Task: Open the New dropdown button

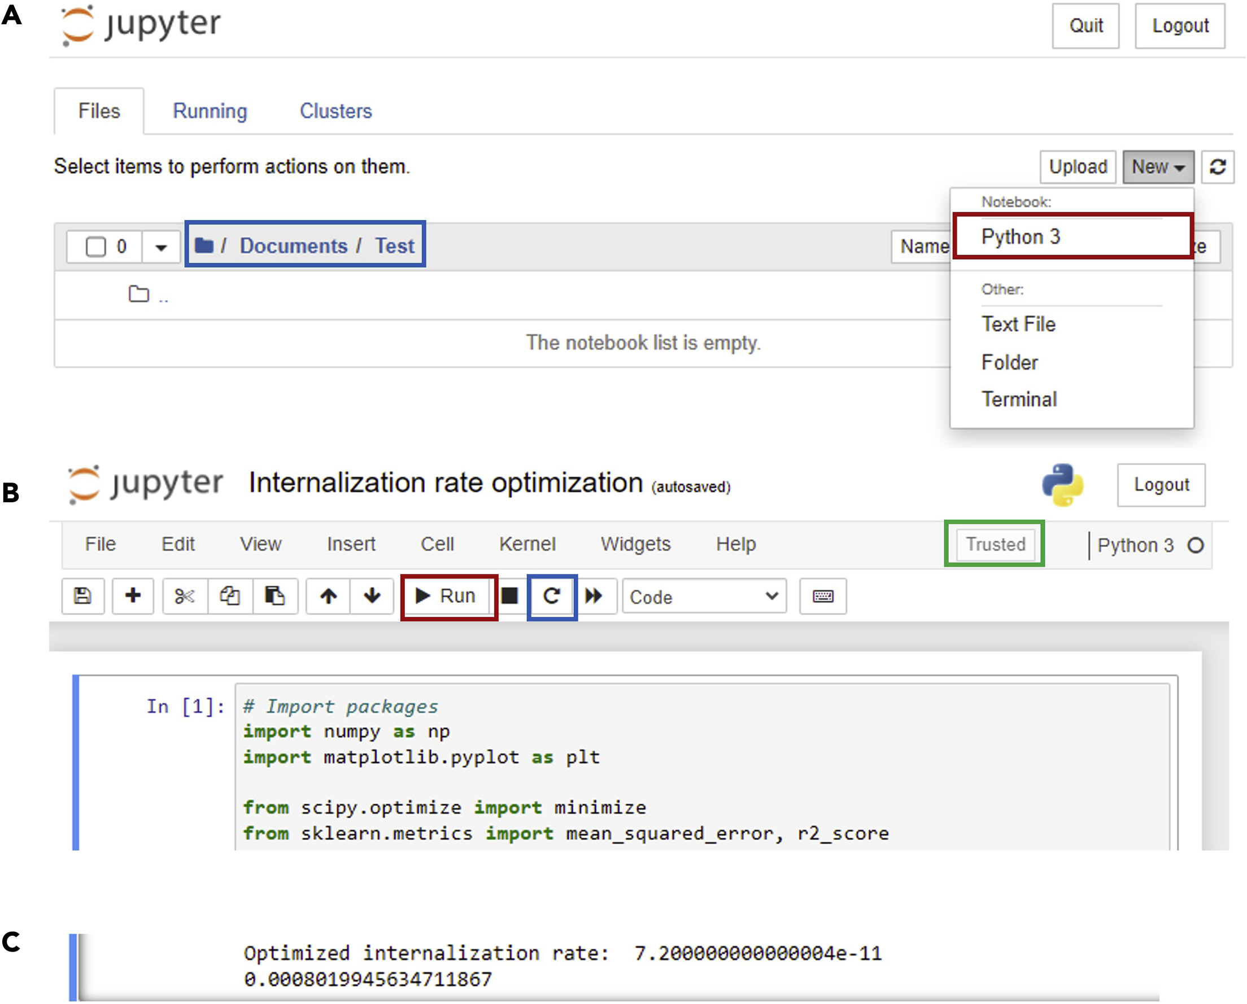Action: tap(1158, 167)
